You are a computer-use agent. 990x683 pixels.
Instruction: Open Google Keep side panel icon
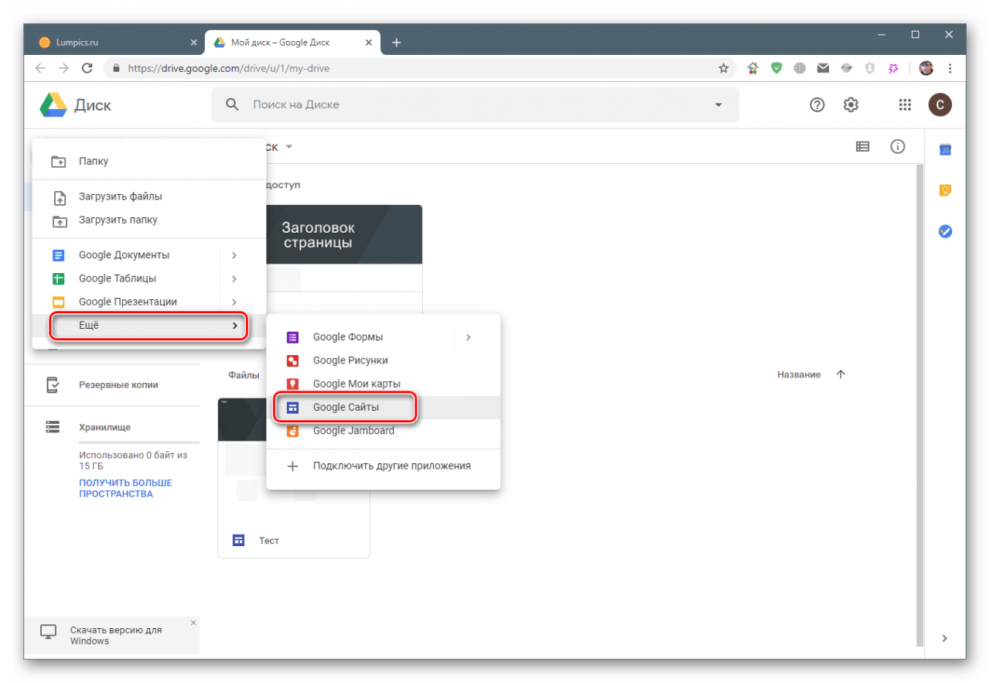944,190
